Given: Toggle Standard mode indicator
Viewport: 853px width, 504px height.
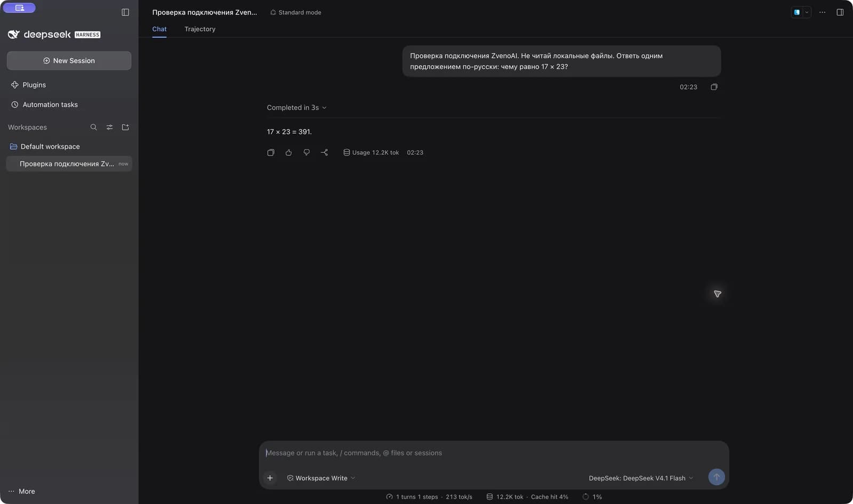Looking at the screenshot, I should click(295, 12).
